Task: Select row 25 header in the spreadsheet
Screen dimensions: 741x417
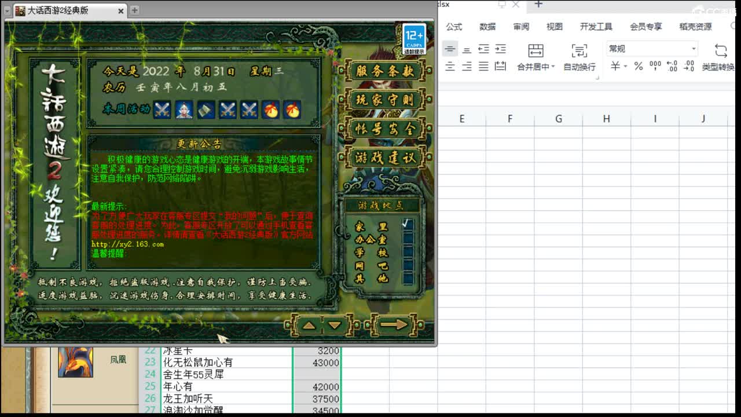Action: (151, 386)
